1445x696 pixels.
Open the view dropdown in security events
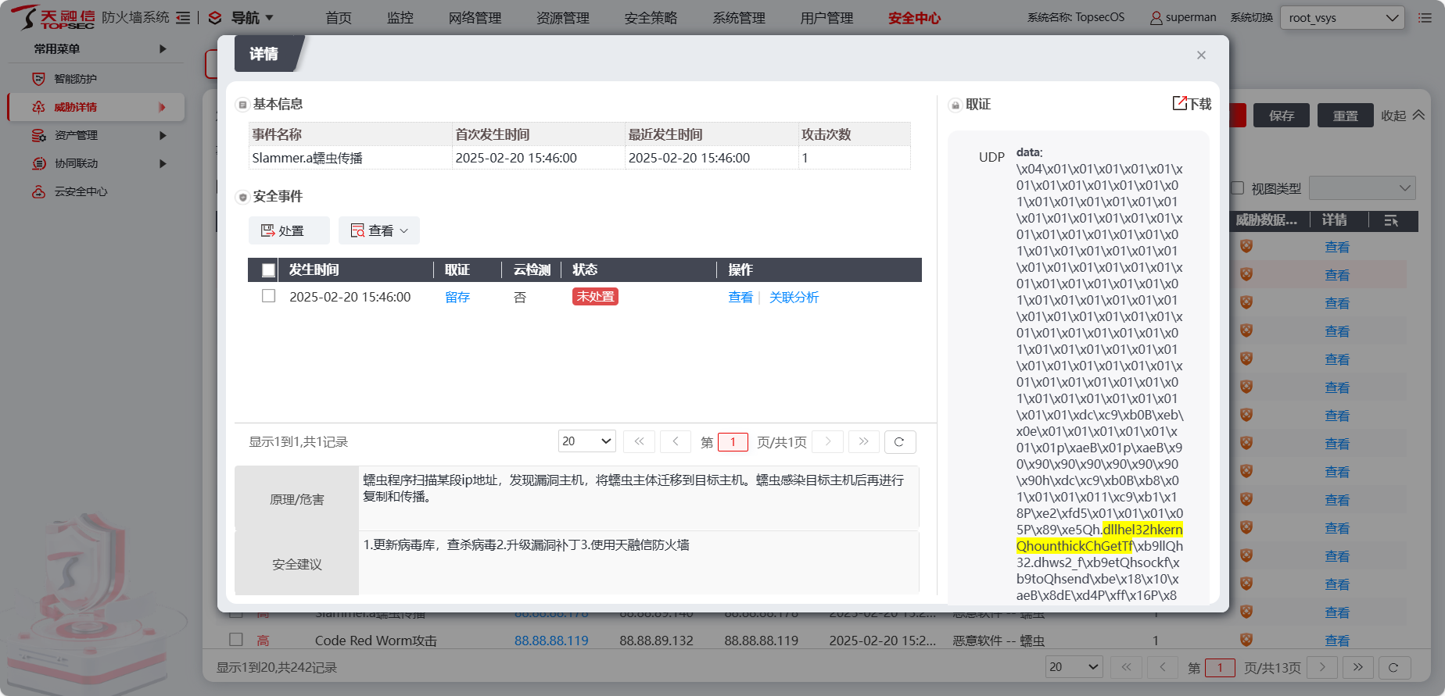(379, 231)
